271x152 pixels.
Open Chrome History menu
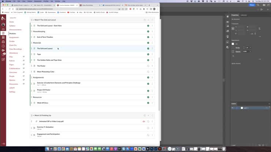click(30, 1)
